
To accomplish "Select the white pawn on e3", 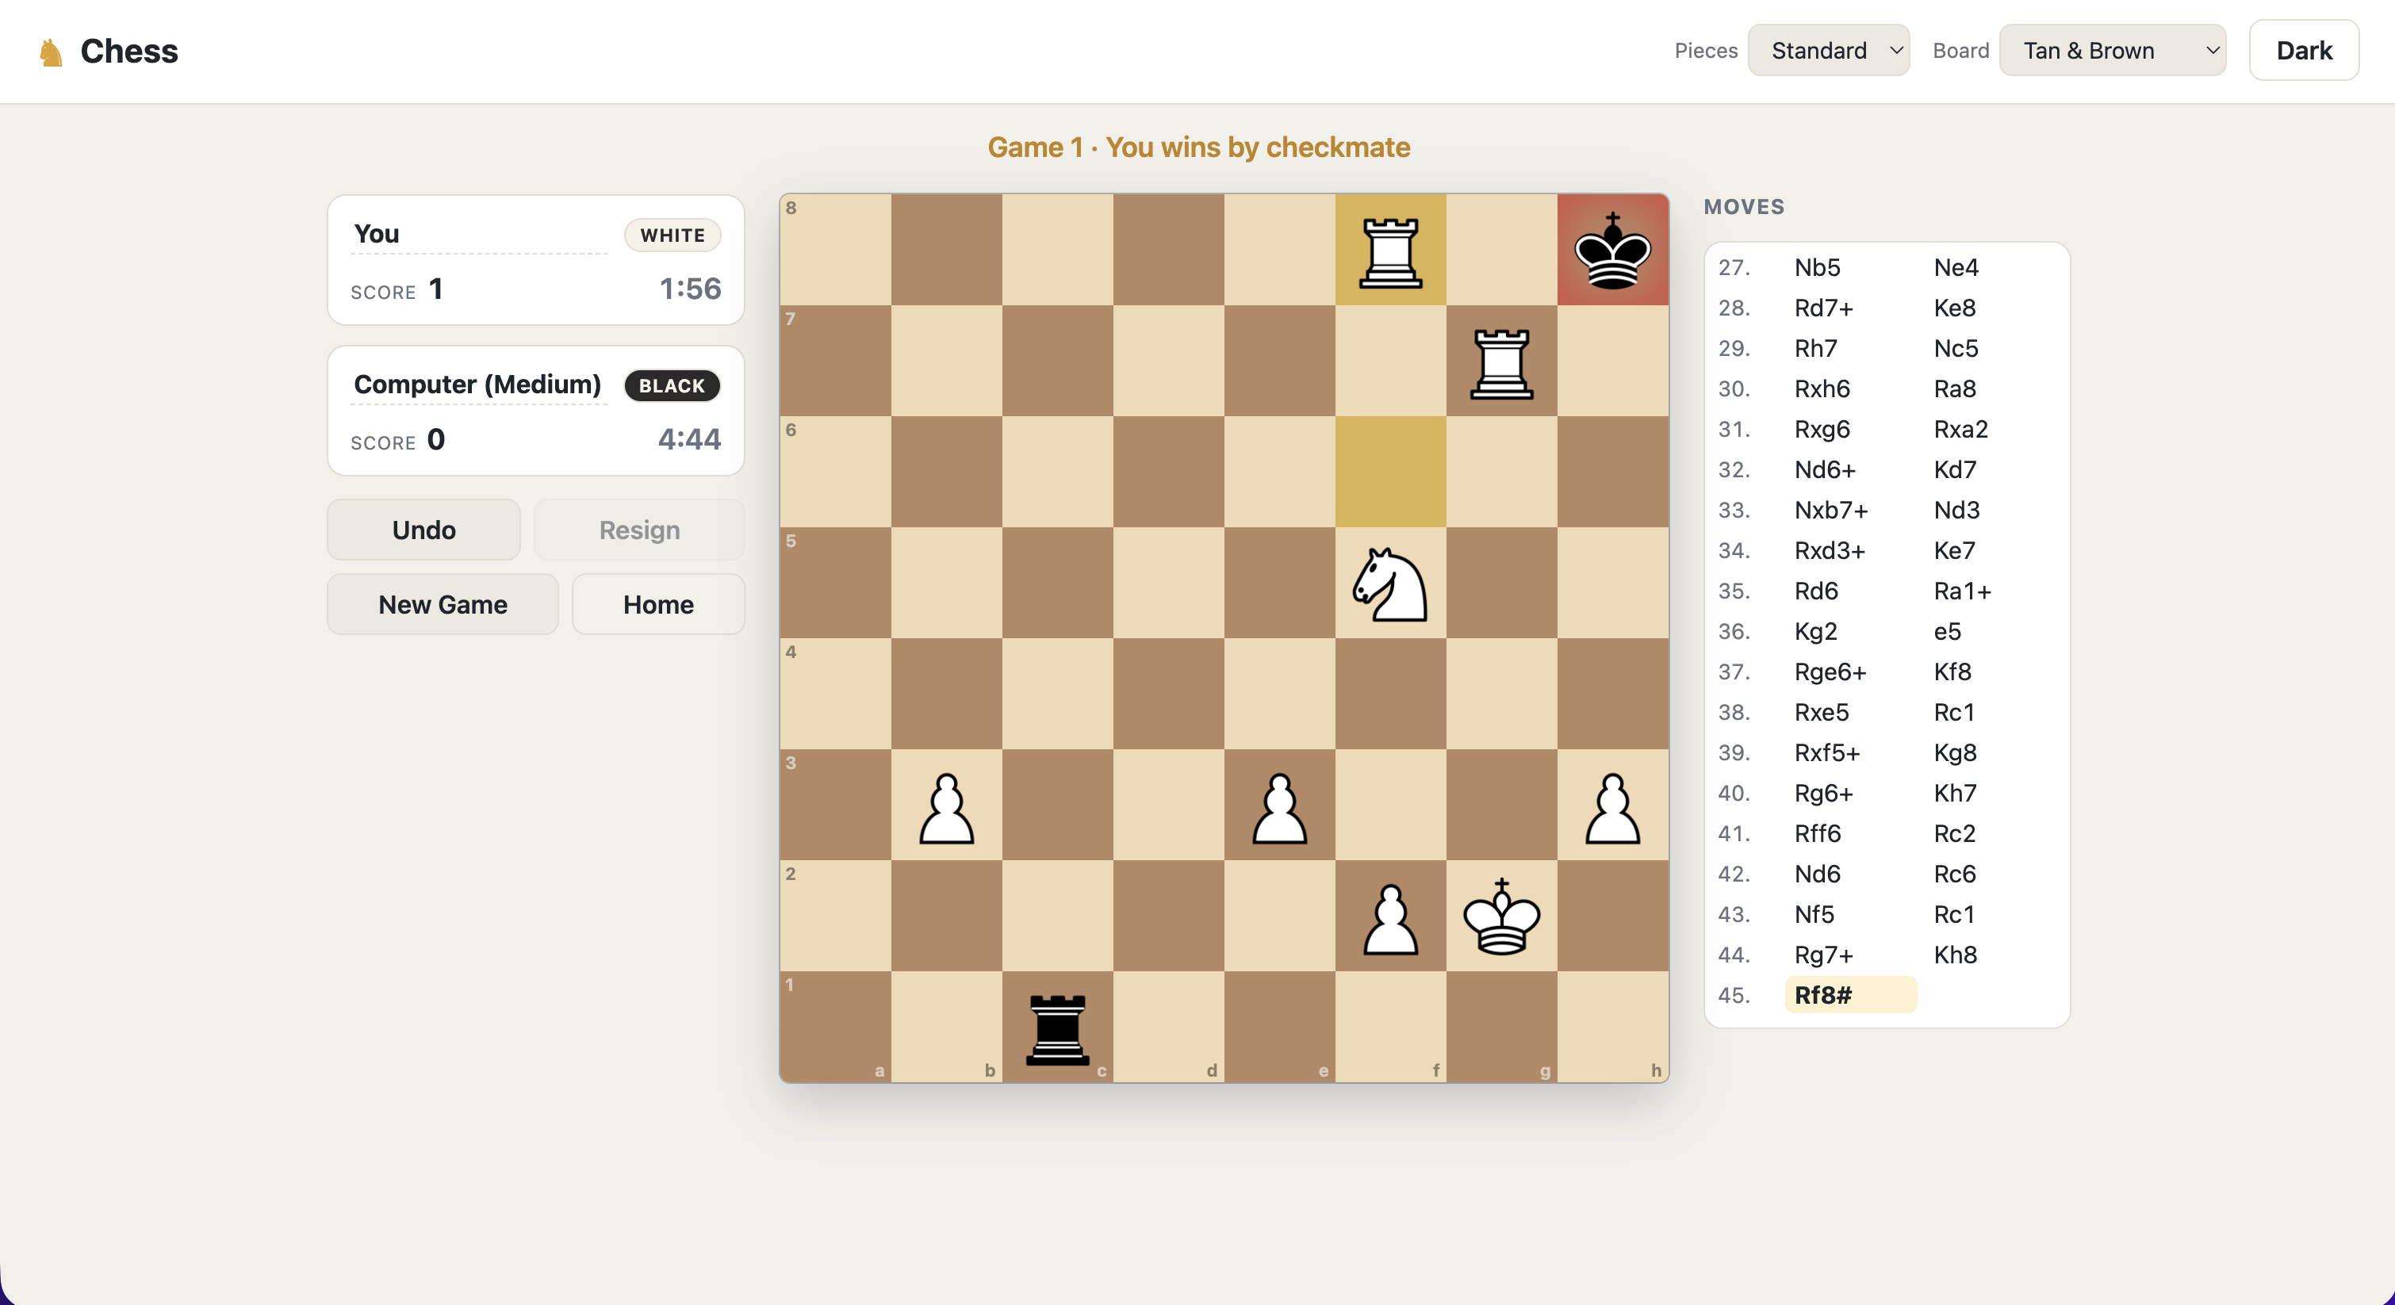I will (x=1279, y=807).
